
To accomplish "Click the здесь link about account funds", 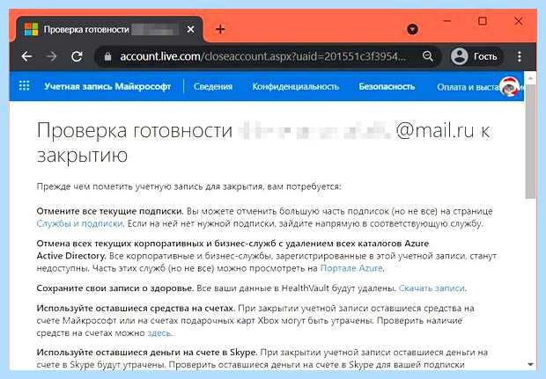I will coord(159,332).
